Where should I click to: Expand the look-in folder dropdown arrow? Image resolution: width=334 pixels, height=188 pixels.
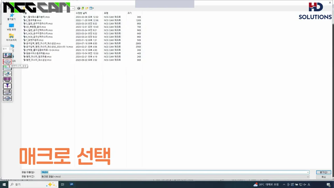73,8
